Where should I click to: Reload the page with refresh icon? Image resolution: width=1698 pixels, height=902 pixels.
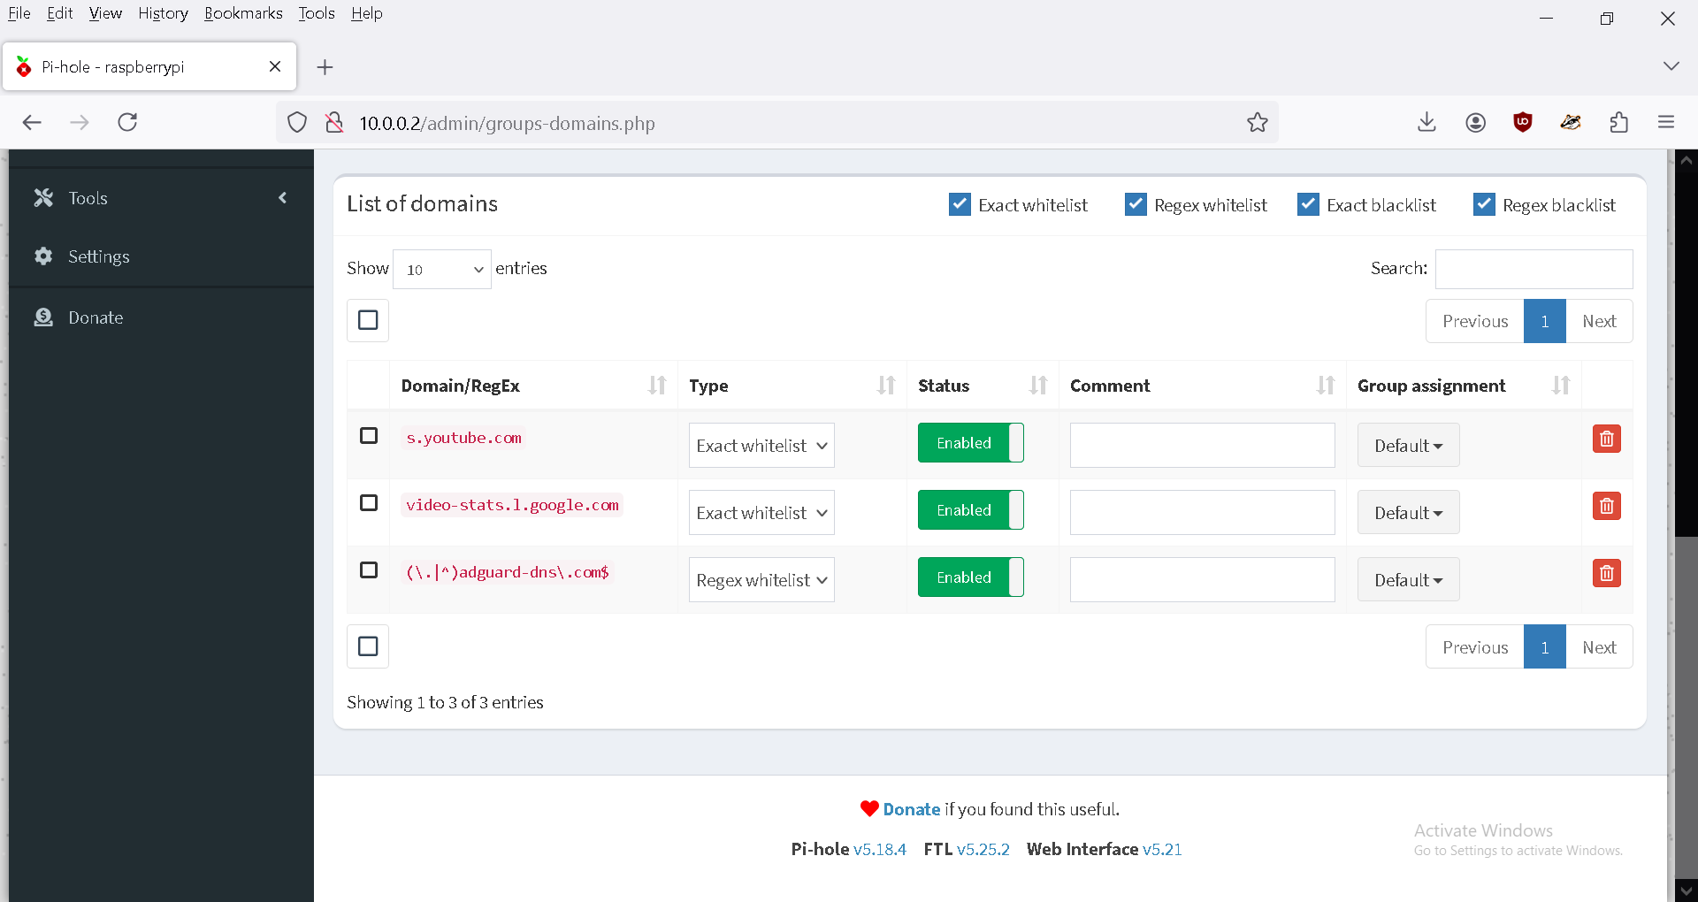point(127,122)
